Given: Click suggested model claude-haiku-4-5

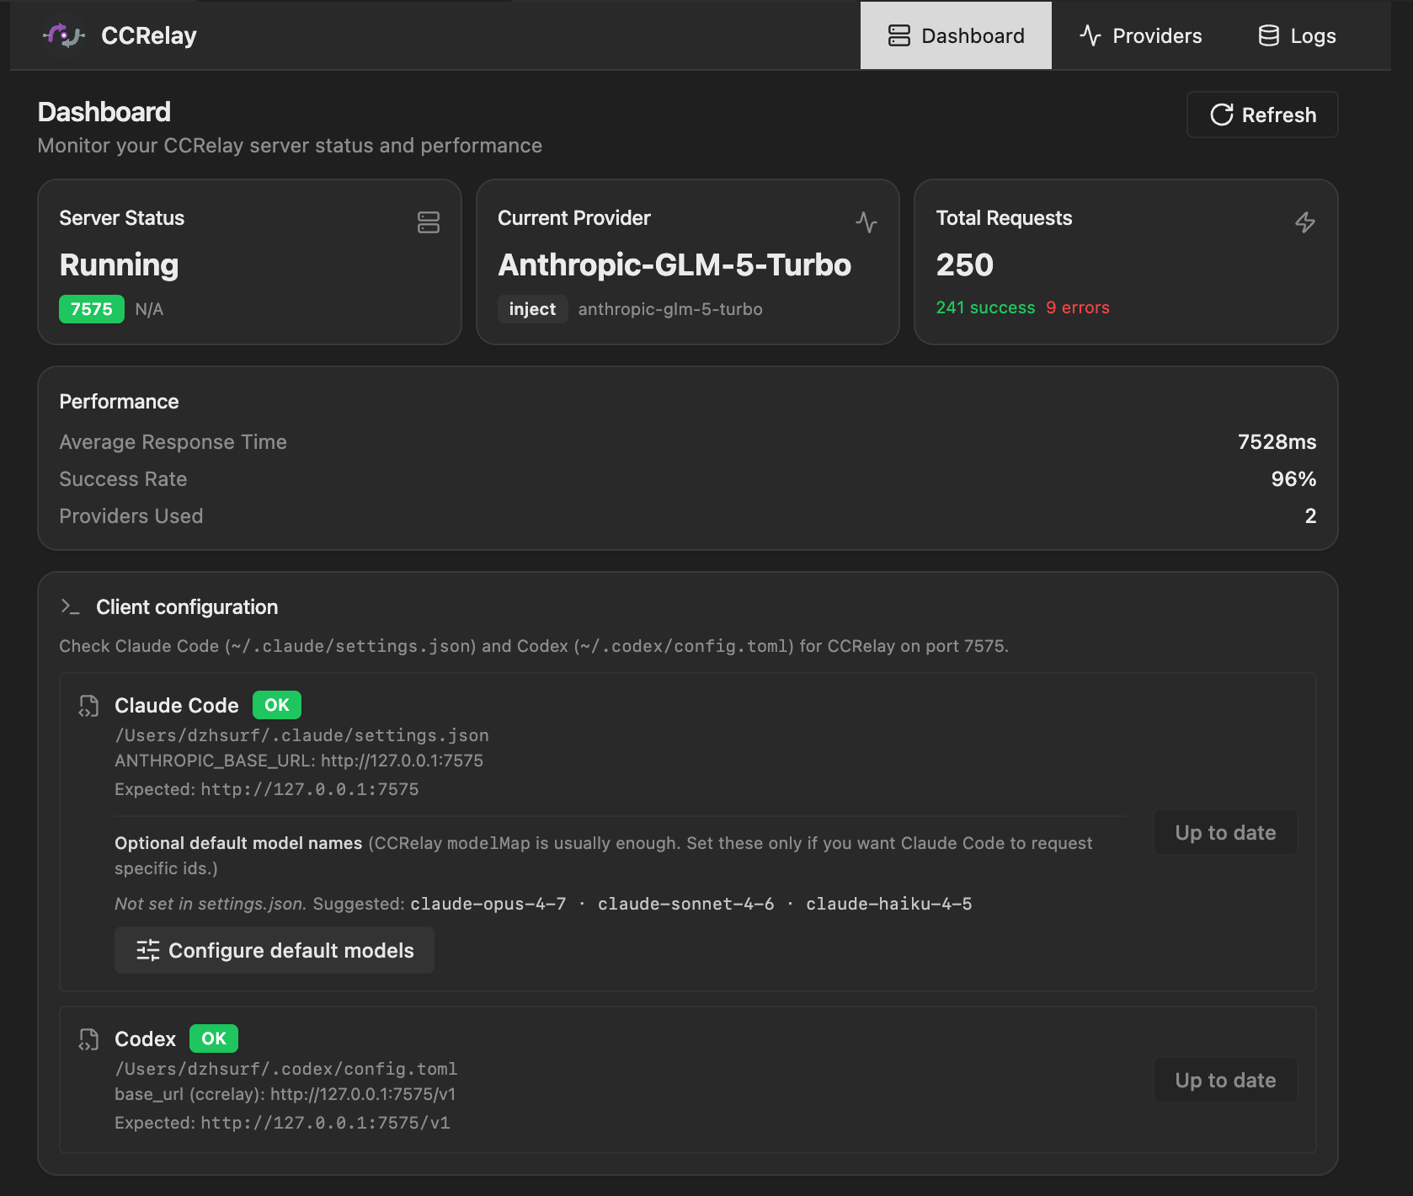Looking at the screenshot, I should point(888,904).
